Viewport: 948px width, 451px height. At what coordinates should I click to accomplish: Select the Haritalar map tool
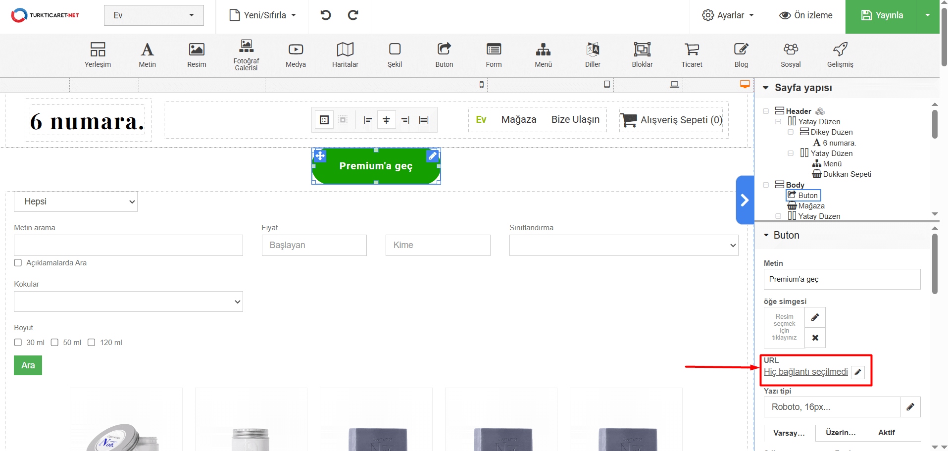point(345,55)
